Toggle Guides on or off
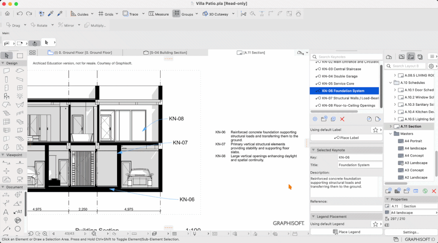This screenshot has width=438, height=243. pos(79,14)
